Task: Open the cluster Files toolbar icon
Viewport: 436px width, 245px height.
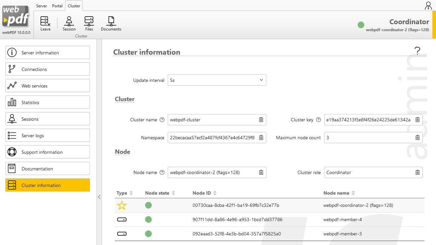Action: pyautogui.click(x=89, y=24)
